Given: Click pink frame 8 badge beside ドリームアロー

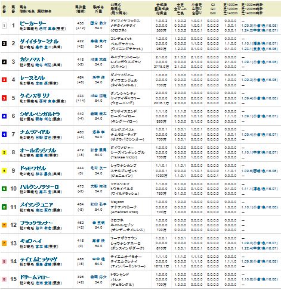Looking at the screenshot, I should (x=4, y=279).
